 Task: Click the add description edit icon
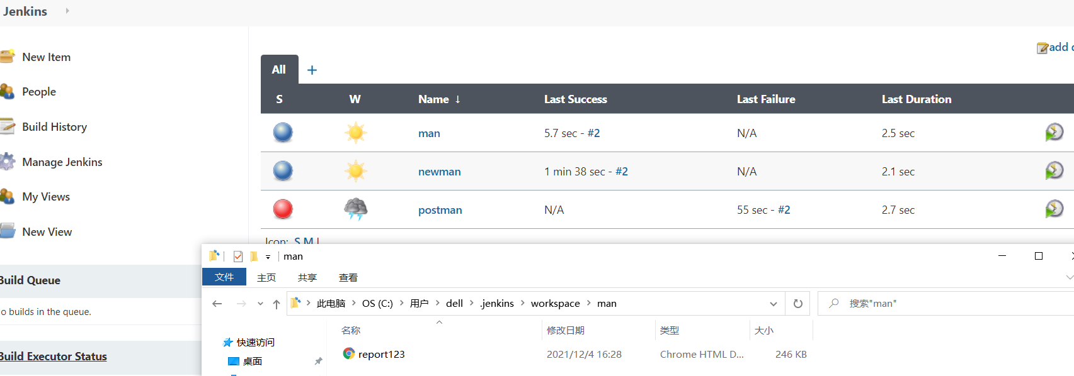(1043, 48)
